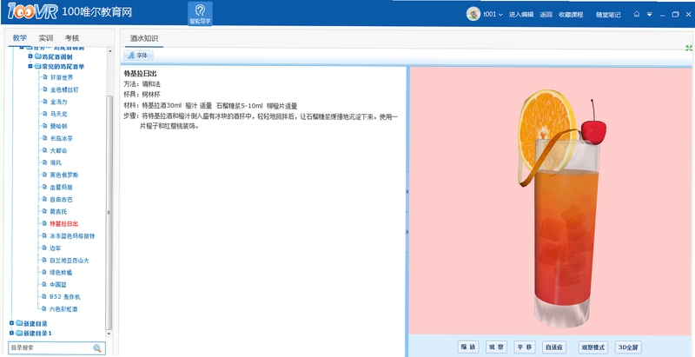Image resolution: width=695 pixels, height=357 pixels.
Task: Click the highlighted 特基拉日出 entry
Action: (64, 224)
